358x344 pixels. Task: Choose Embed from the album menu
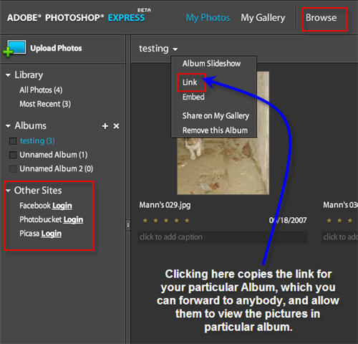(193, 97)
